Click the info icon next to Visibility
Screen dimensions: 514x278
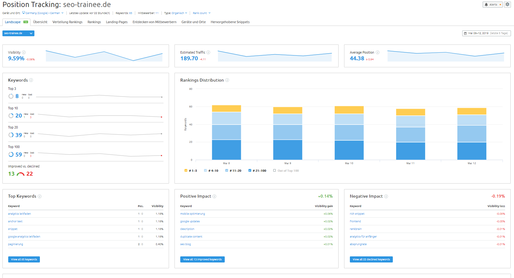(24, 52)
